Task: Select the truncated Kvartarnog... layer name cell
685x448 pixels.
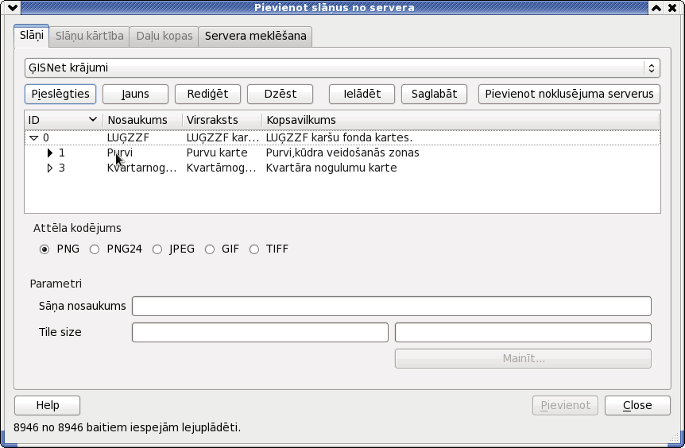Action: 141,168
